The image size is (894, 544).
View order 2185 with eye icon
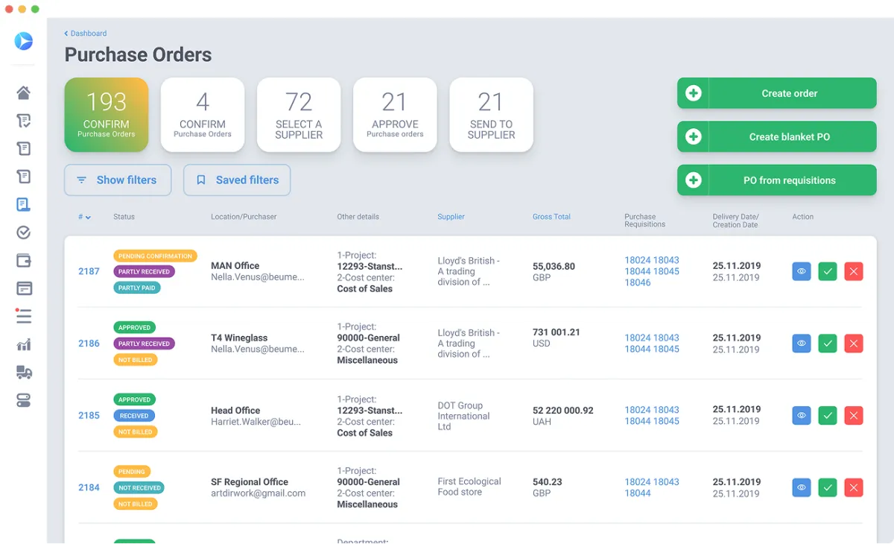coord(802,415)
